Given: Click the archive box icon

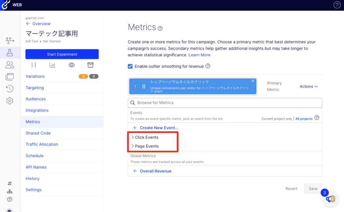Looking at the screenshot, I should point(90,65).
